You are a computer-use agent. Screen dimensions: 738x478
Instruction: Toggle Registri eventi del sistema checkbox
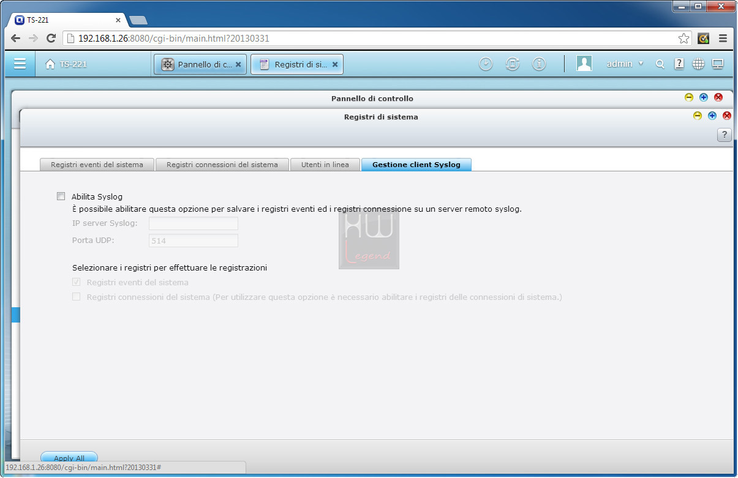click(x=77, y=282)
